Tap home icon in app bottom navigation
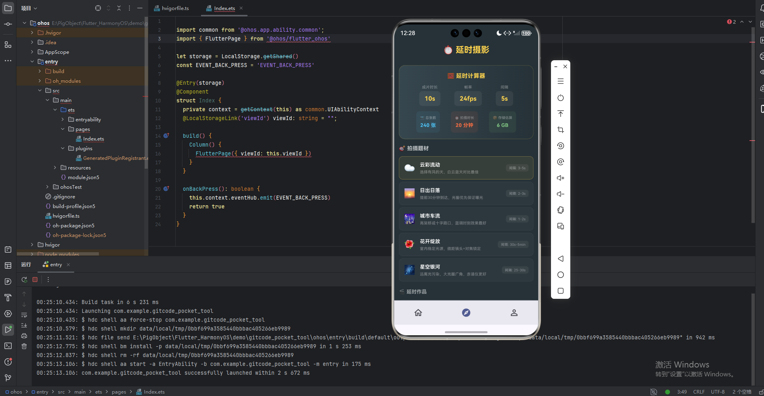This screenshot has width=764, height=396. point(418,312)
